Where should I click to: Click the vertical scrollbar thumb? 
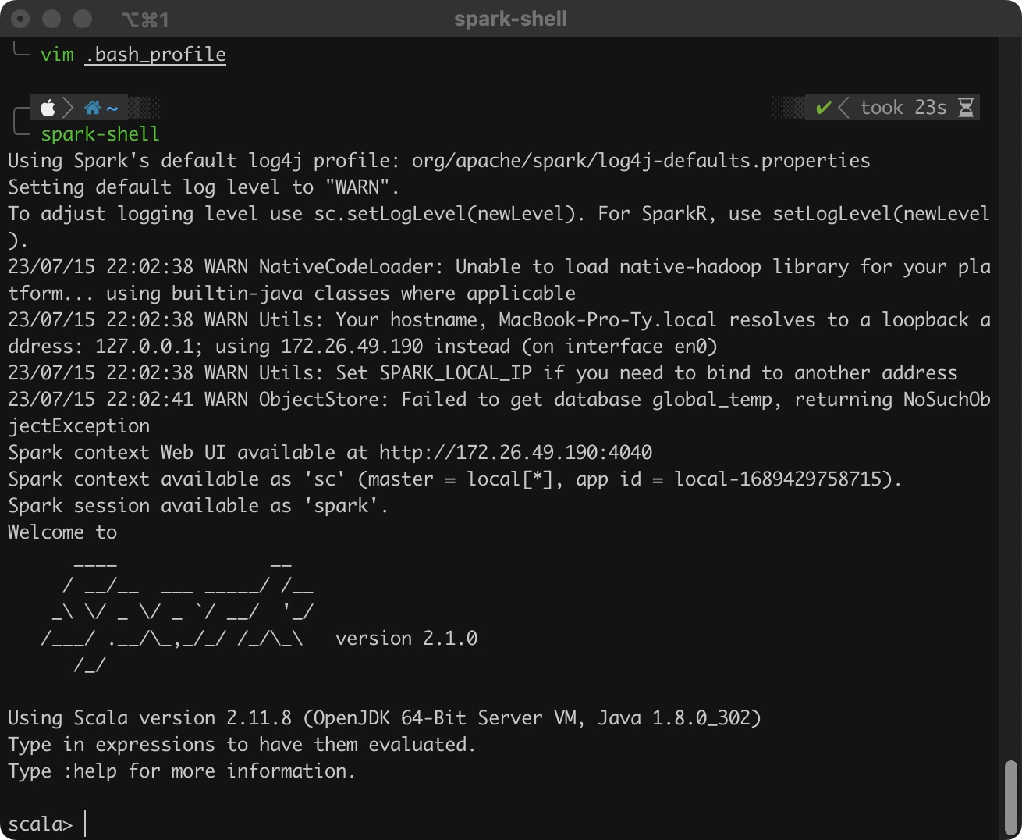point(1011,796)
